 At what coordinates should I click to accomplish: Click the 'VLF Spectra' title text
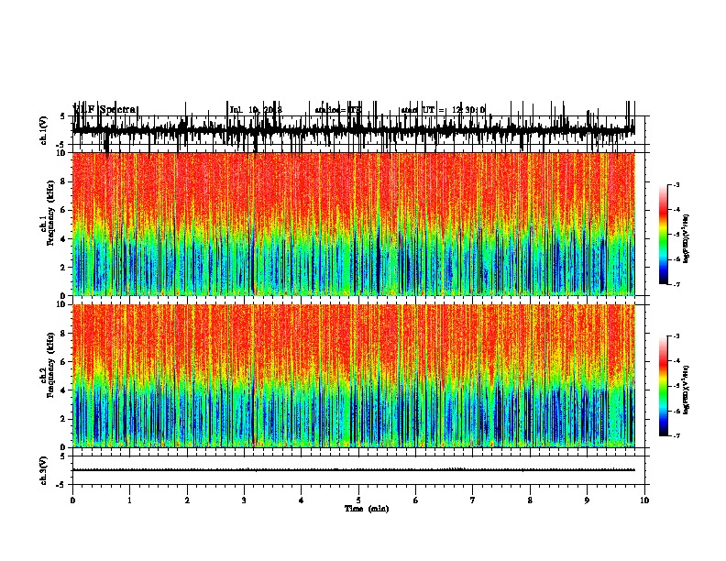(104, 110)
